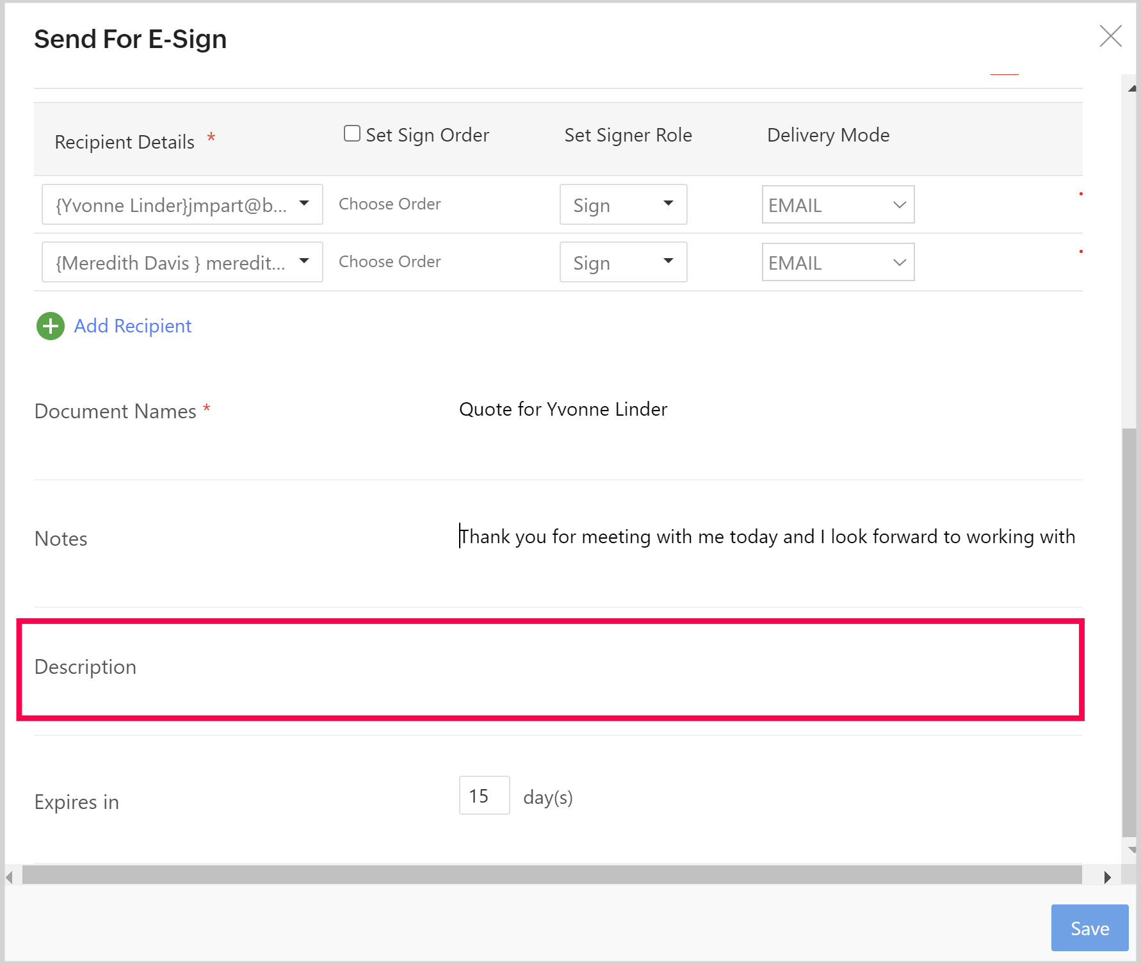Click into the Notes text field
1141x964 pixels.
[x=767, y=537]
